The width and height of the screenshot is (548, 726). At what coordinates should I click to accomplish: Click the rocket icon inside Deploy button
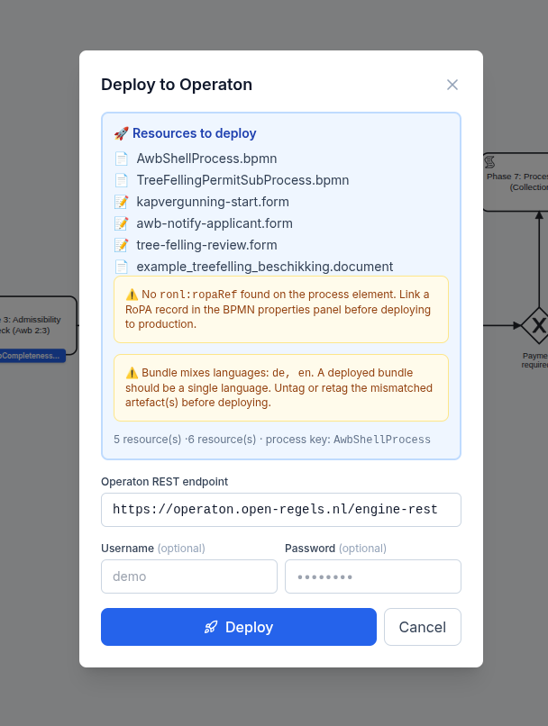pyautogui.click(x=211, y=627)
